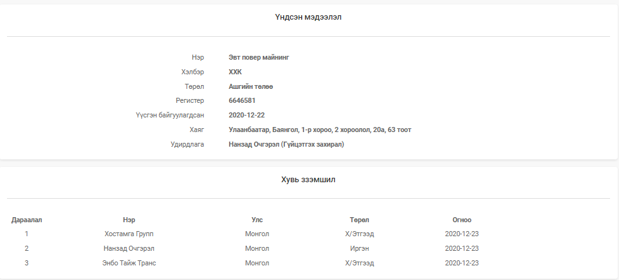Click the Огноо column header

[462, 220]
